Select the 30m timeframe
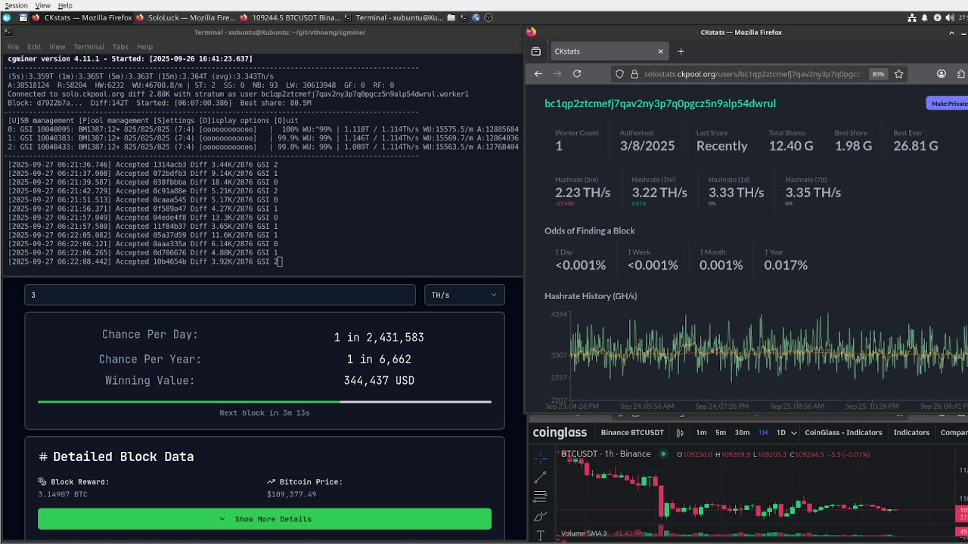The width and height of the screenshot is (968, 544). click(x=742, y=433)
